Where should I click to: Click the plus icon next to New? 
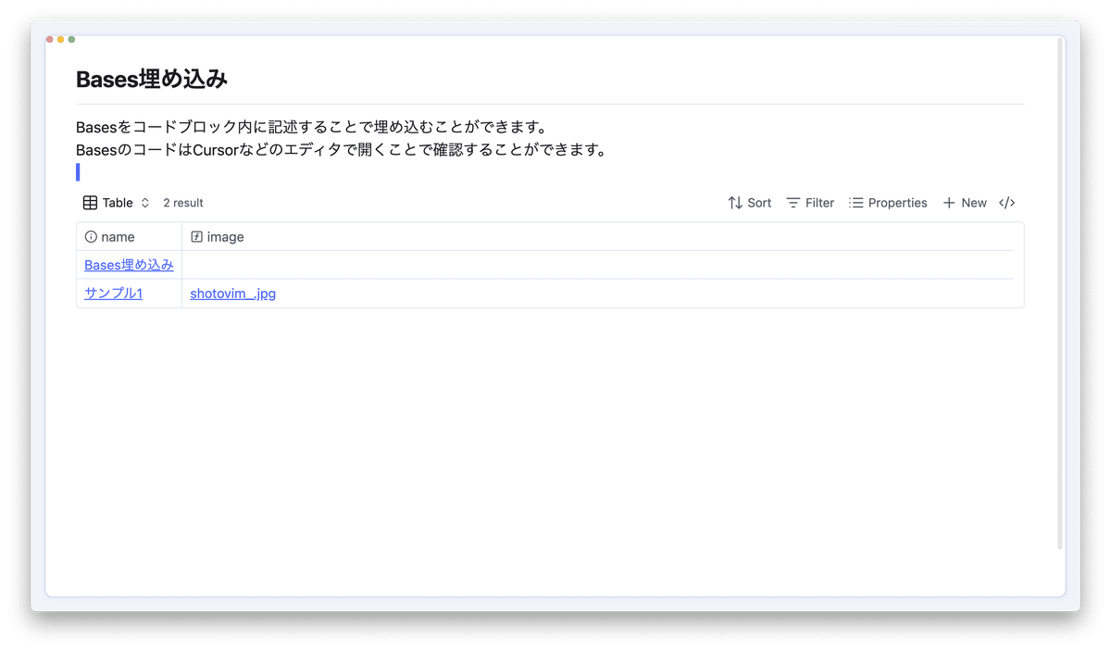click(947, 202)
